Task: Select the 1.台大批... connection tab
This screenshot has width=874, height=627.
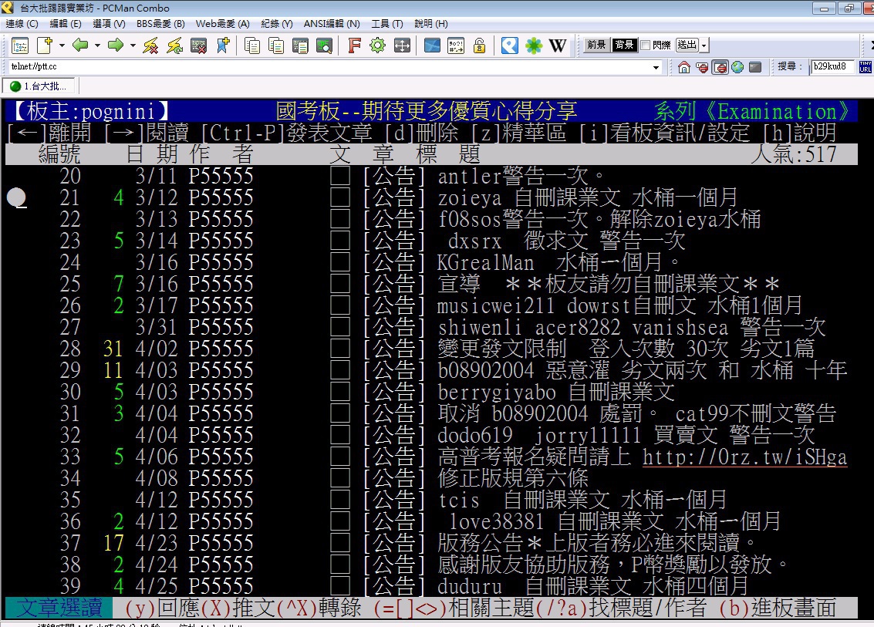Action: coord(39,86)
